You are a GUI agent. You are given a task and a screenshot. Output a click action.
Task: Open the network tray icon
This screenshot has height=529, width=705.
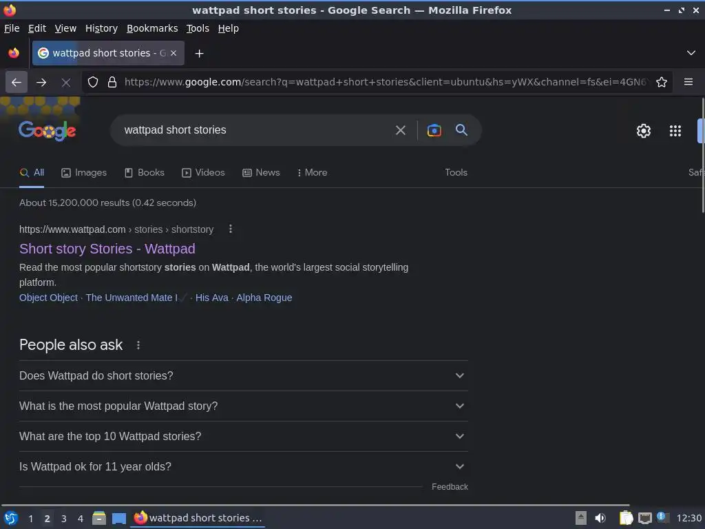click(644, 519)
